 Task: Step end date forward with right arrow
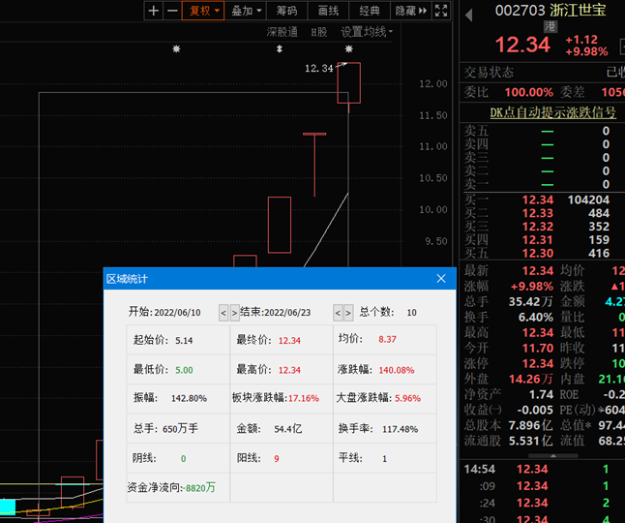coord(348,313)
